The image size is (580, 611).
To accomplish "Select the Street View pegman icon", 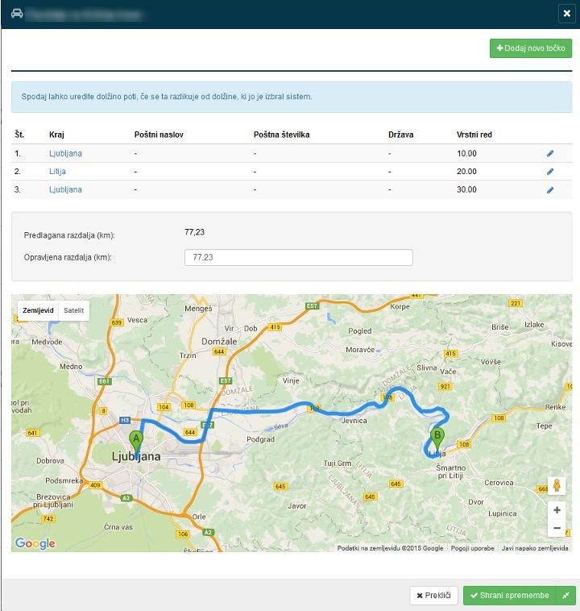I will pos(557,485).
